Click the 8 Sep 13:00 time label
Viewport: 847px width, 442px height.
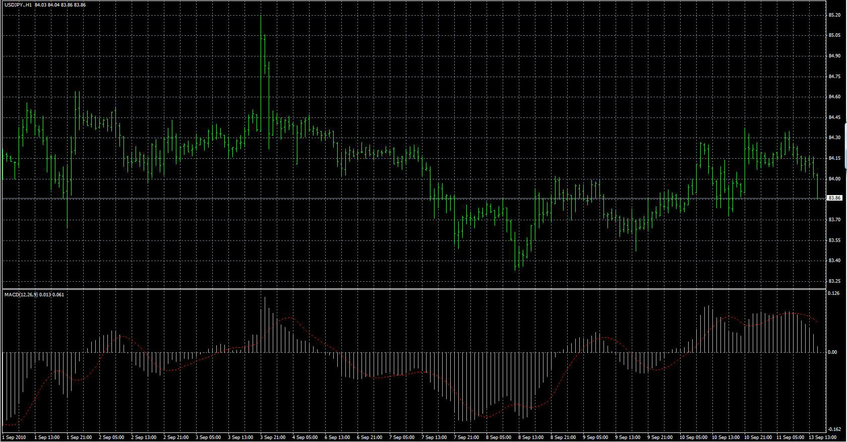pyautogui.click(x=531, y=437)
